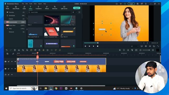This screenshot has height=95, width=169.
Task: Add a marker with the shield icon
Action: point(124,50)
